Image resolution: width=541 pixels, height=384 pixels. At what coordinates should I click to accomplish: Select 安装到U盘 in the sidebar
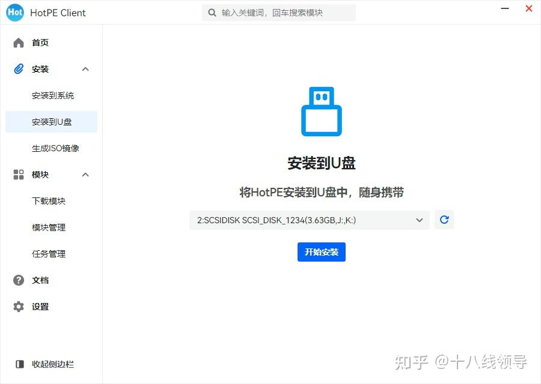[52, 122]
